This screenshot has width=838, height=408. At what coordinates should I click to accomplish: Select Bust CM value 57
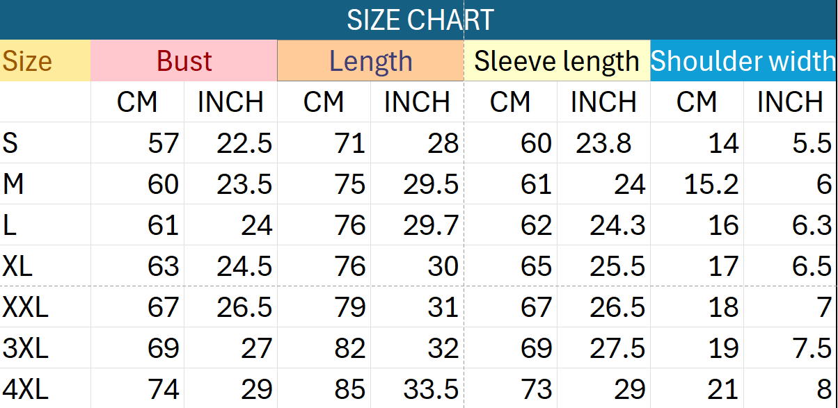163,143
